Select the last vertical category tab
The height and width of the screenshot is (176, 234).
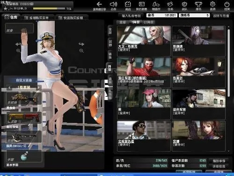click(x=110, y=94)
